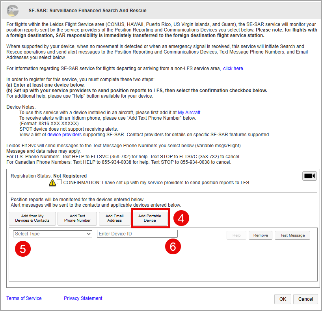Open the My Aircraft link

click(189, 113)
